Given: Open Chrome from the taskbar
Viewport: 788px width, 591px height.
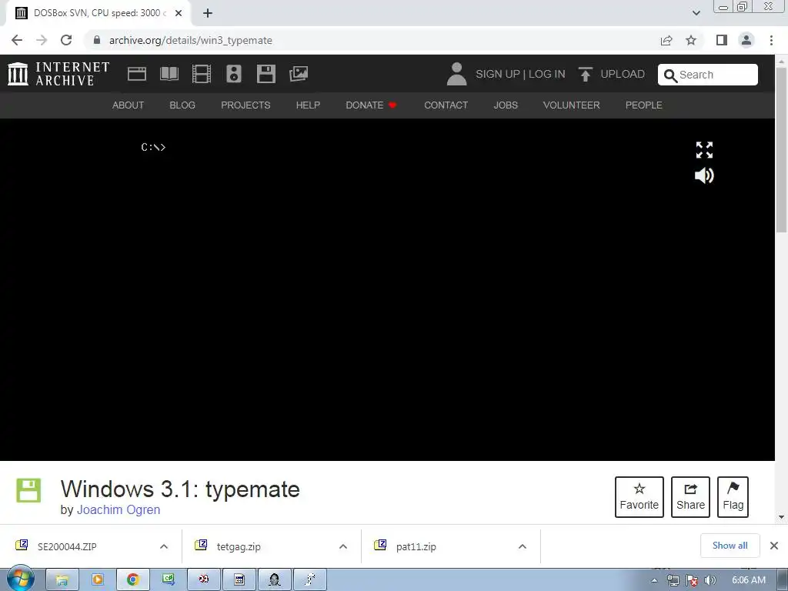Looking at the screenshot, I should [132, 580].
